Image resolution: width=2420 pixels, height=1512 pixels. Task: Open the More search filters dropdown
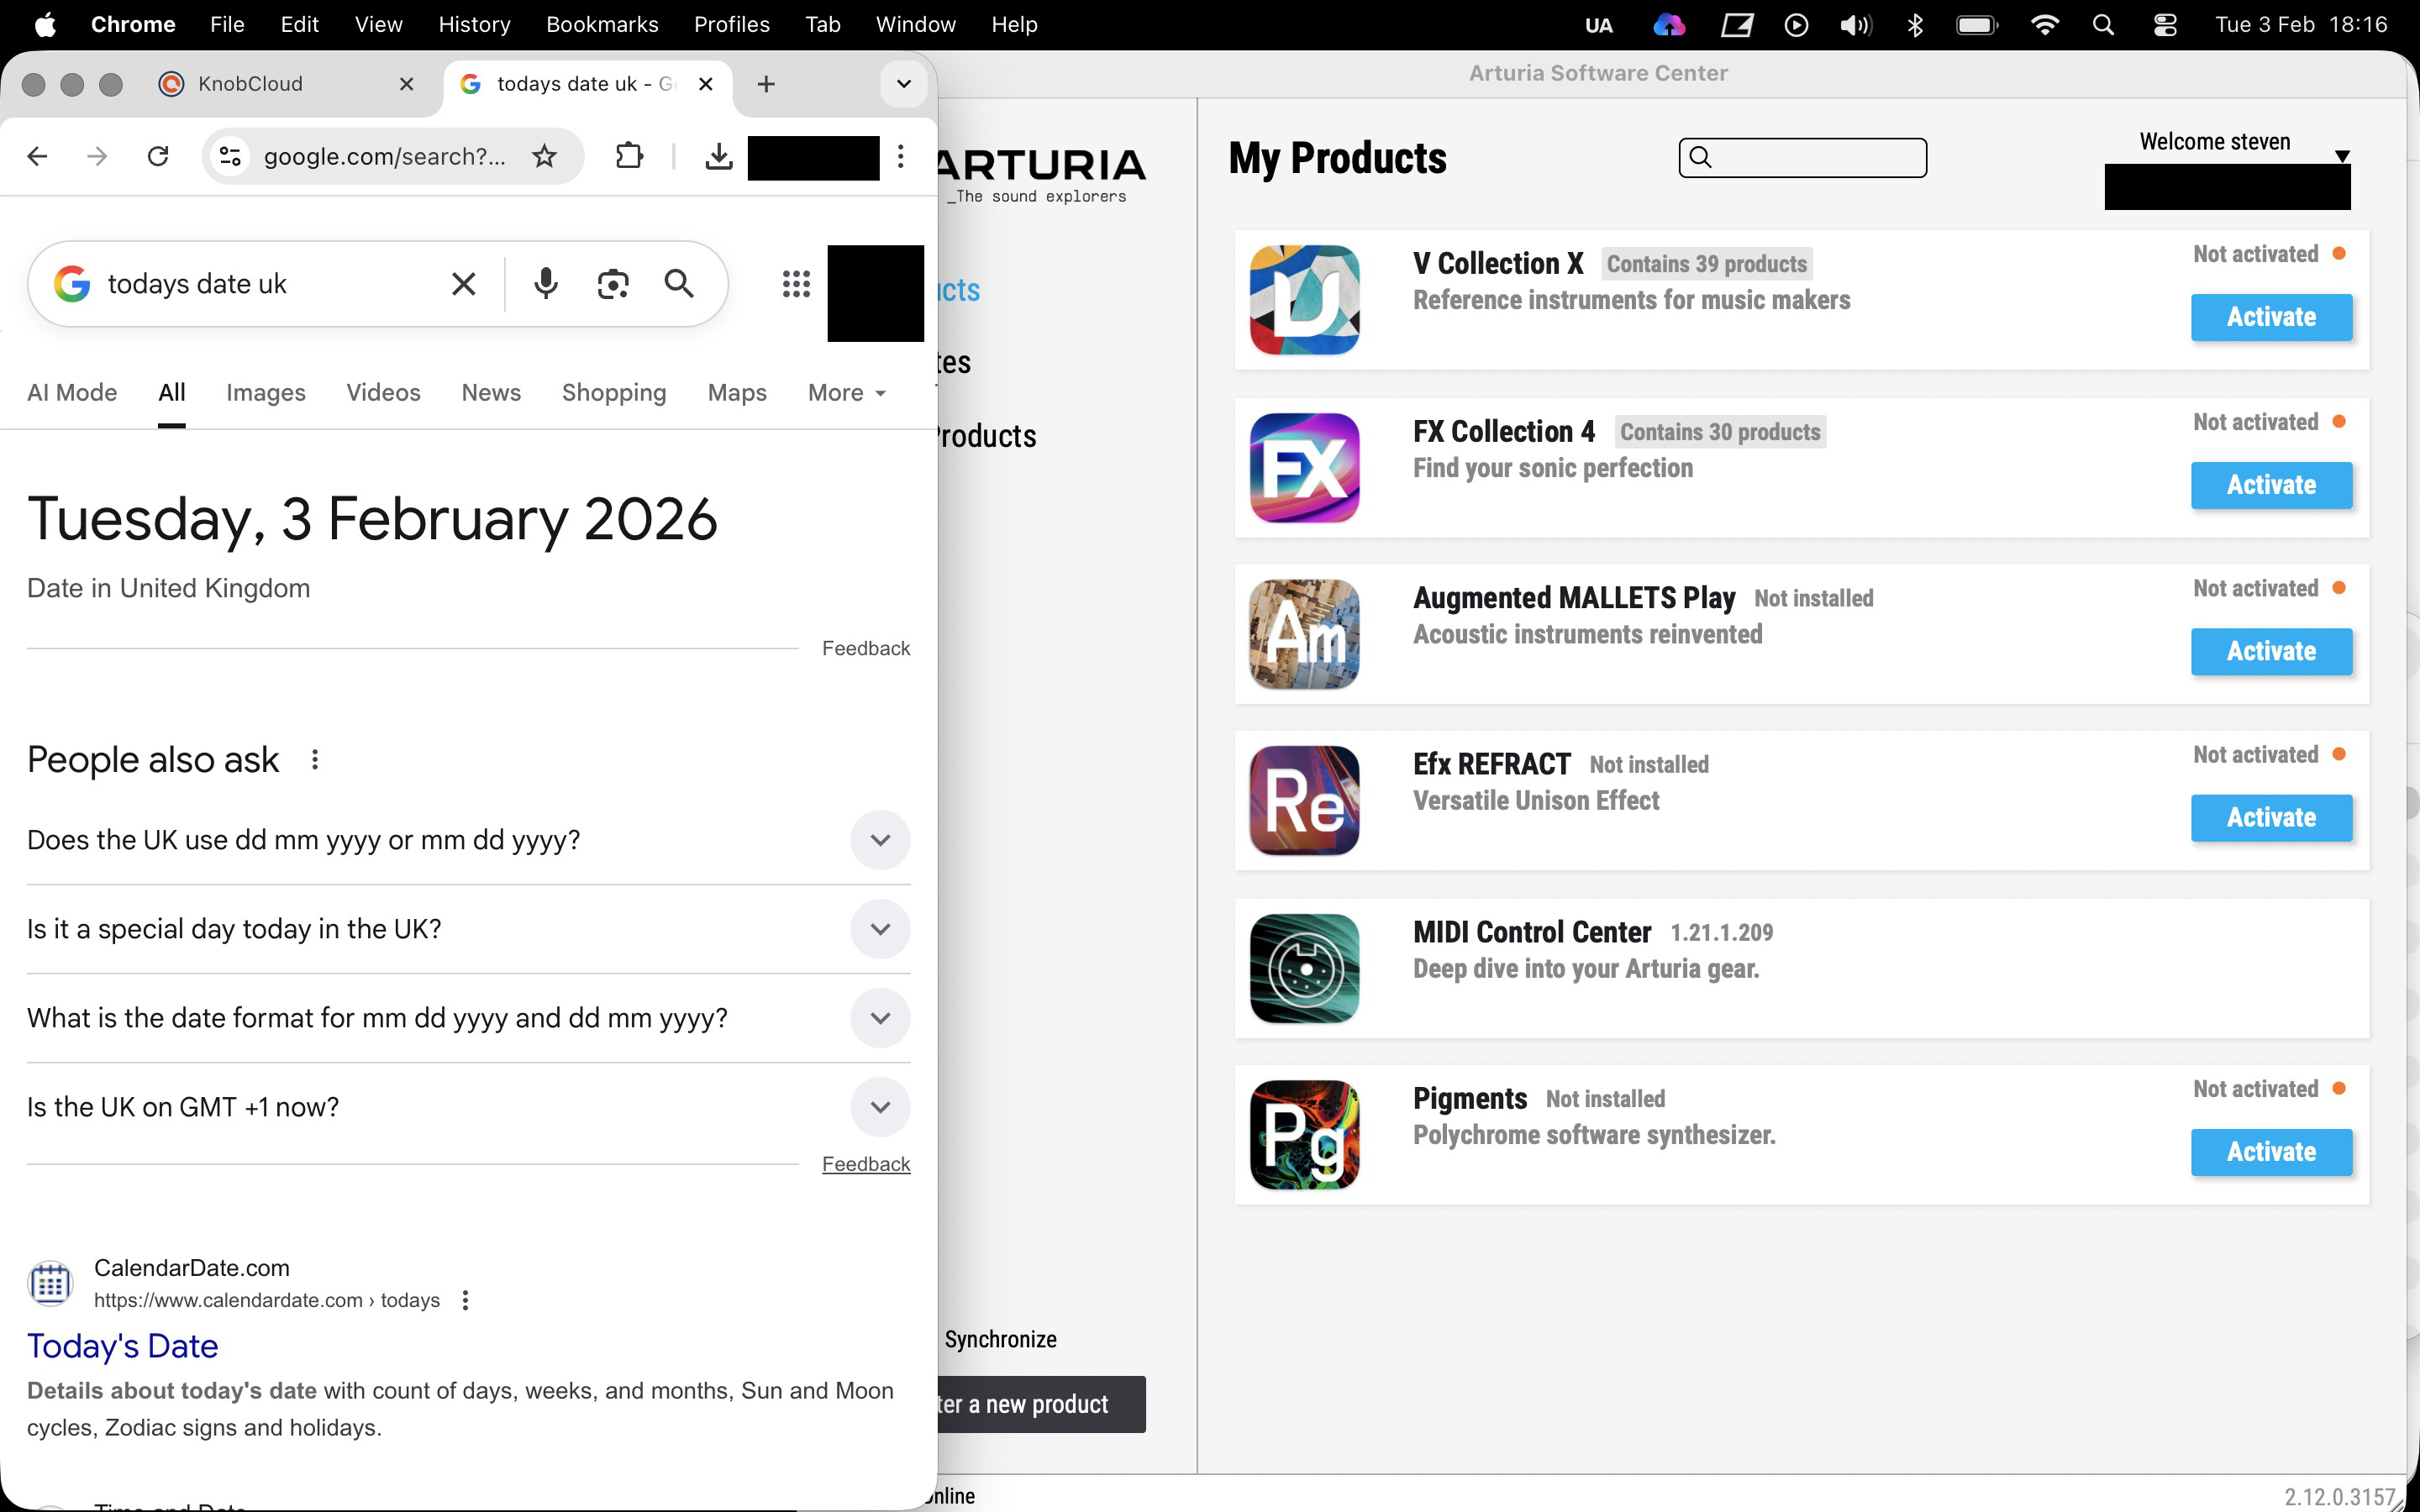point(846,393)
